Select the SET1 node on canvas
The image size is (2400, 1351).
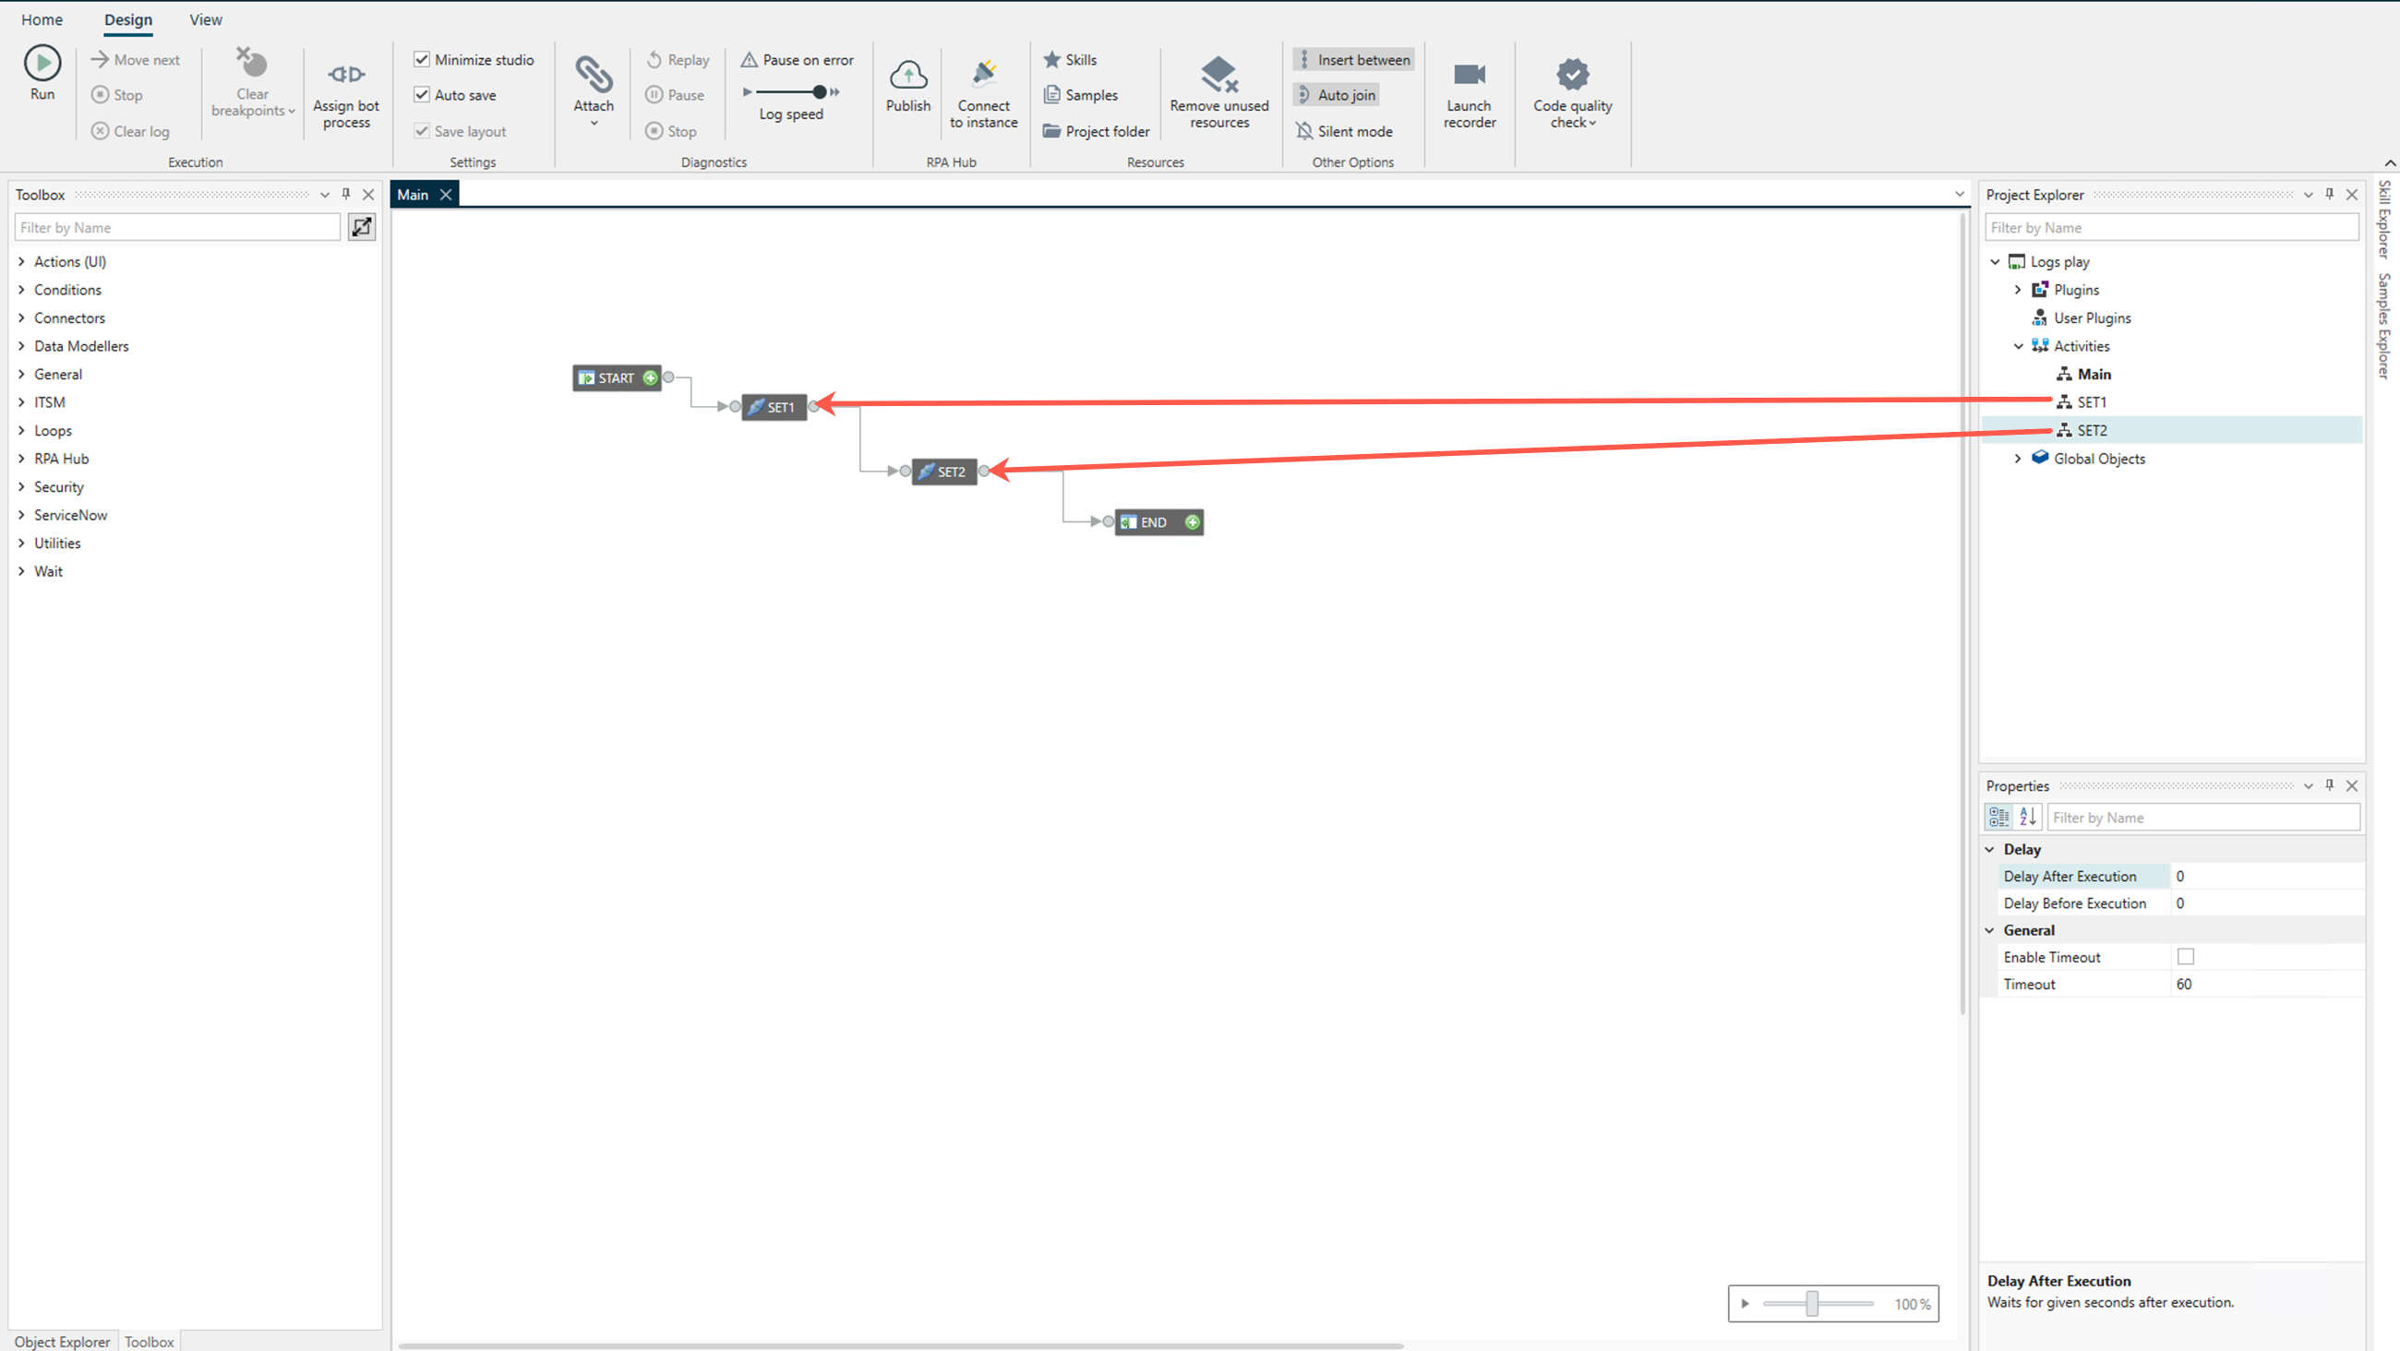point(774,407)
